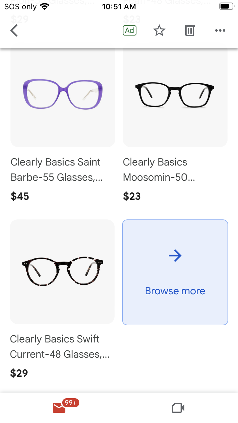Tap the $45 price of Saint Barbe-55
The height and width of the screenshot is (423, 238).
20,196
